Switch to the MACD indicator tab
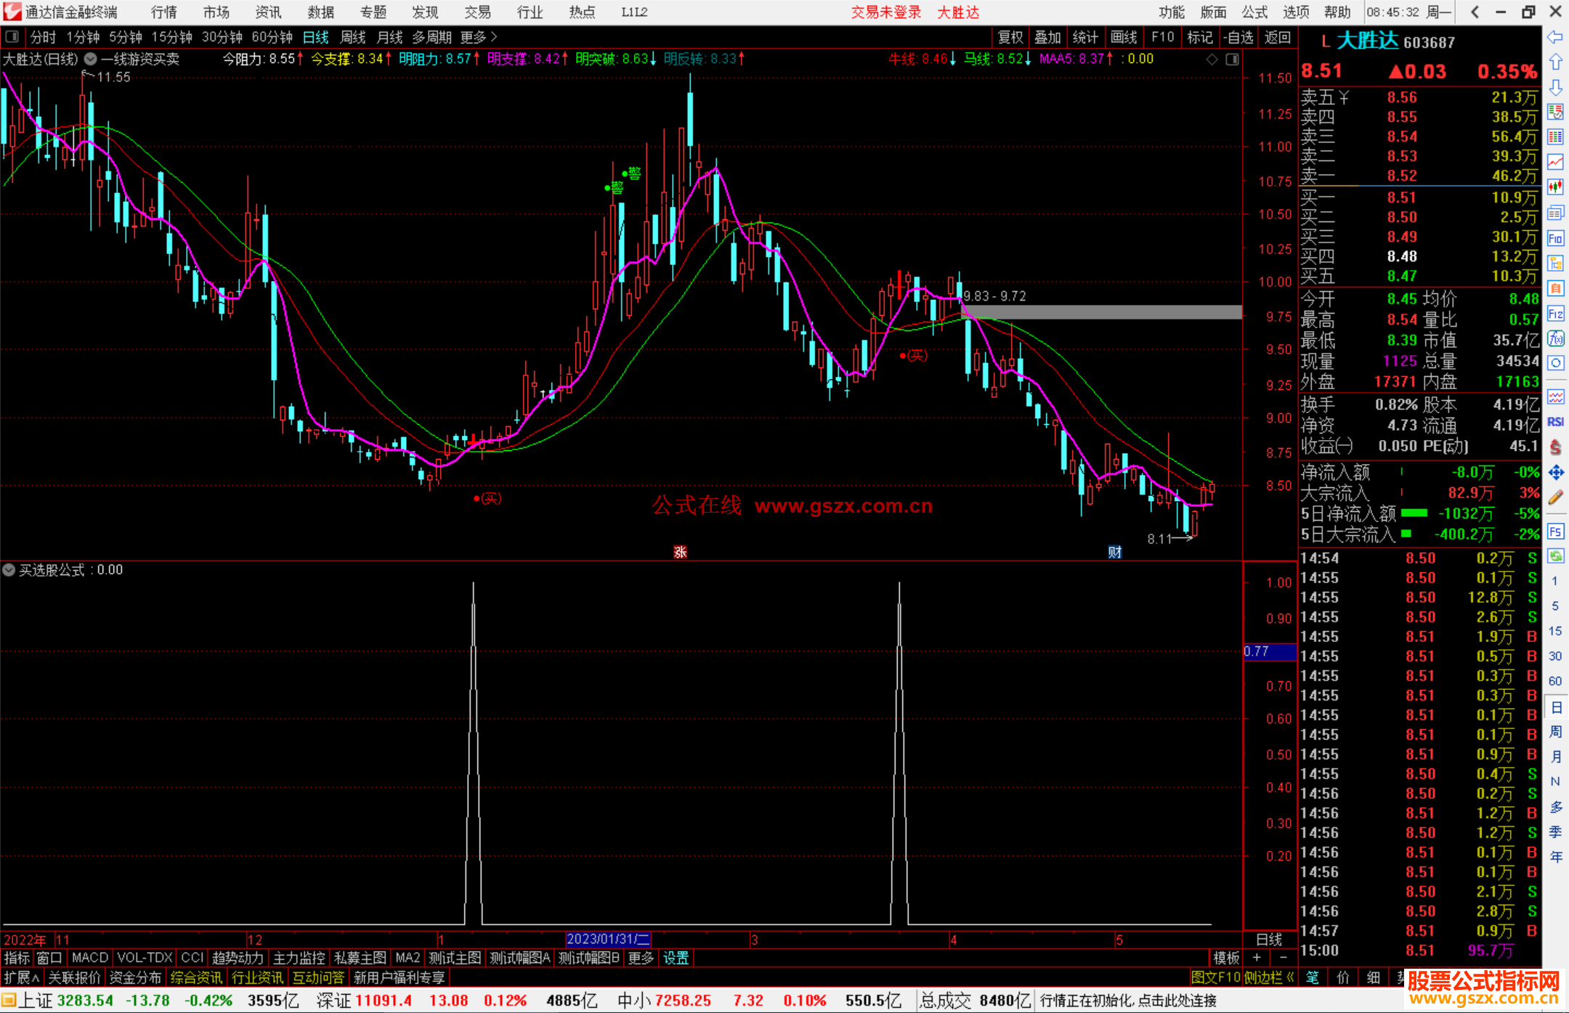The image size is (1569, 1013). tap(89, 958)
